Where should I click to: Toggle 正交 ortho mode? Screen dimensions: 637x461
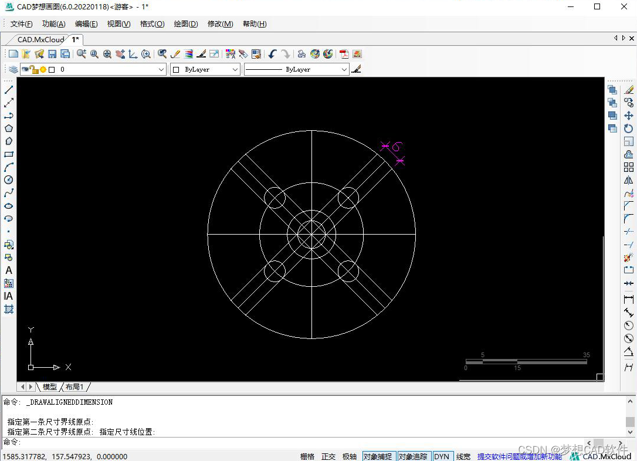coord(328,456)
